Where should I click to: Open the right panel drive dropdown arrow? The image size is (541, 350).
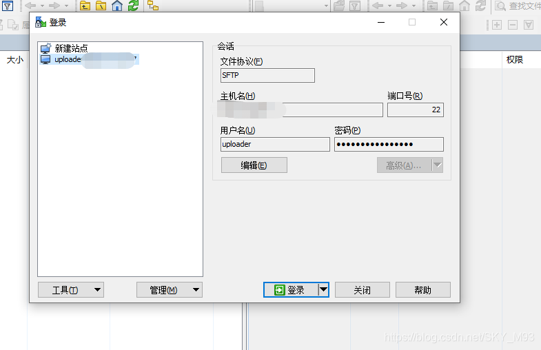coord(326,6)
